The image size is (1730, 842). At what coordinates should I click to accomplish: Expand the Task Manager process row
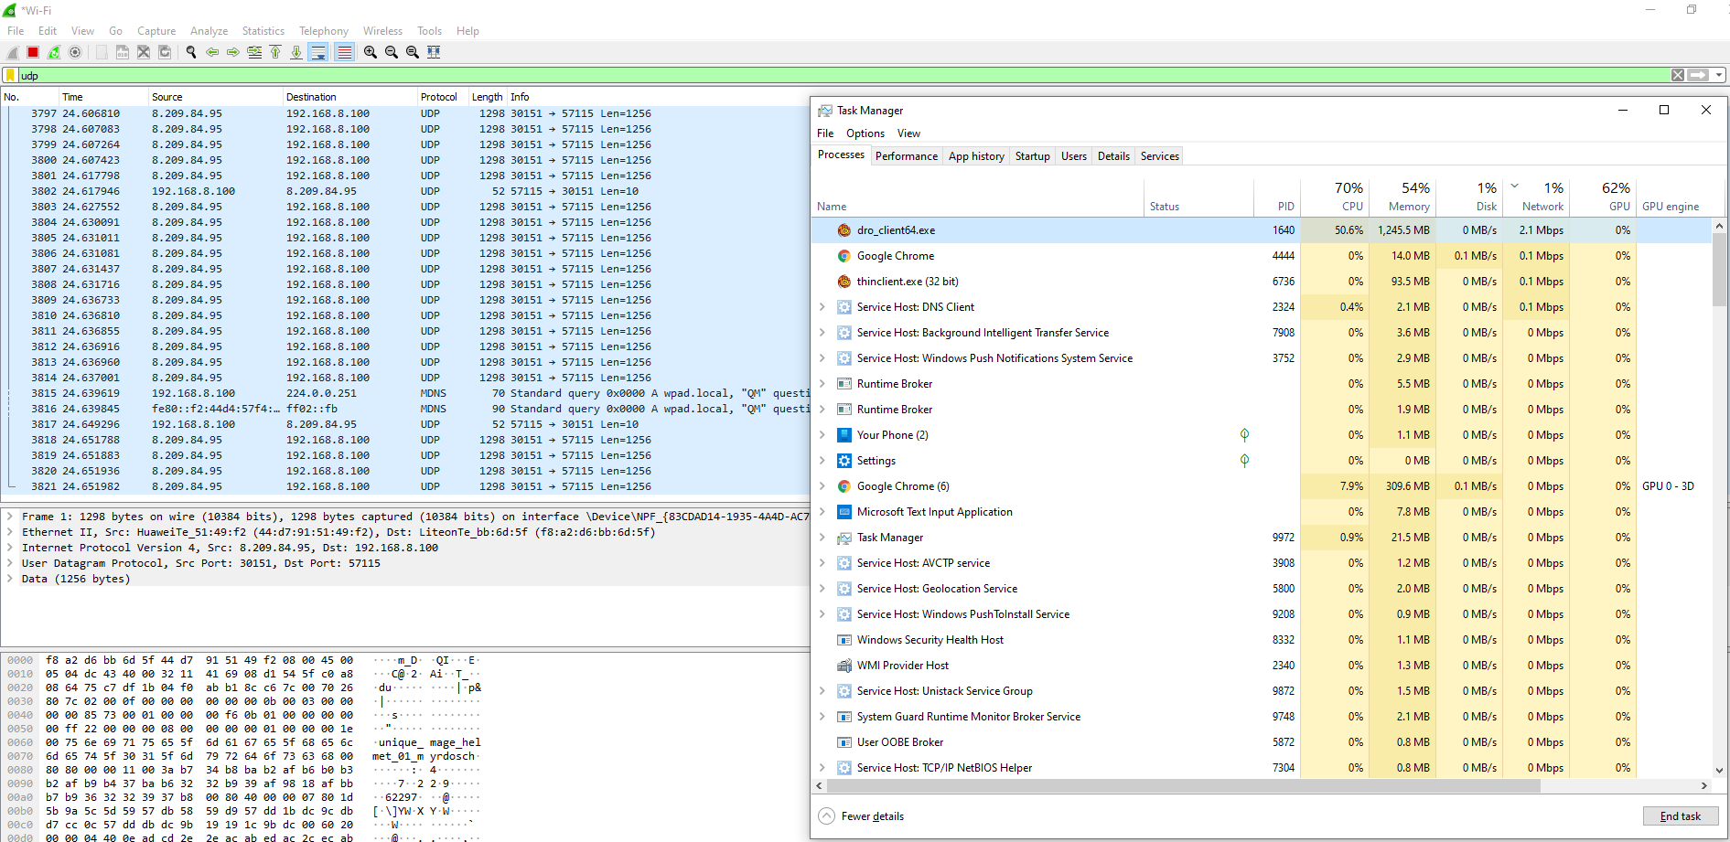click(822, 538)
